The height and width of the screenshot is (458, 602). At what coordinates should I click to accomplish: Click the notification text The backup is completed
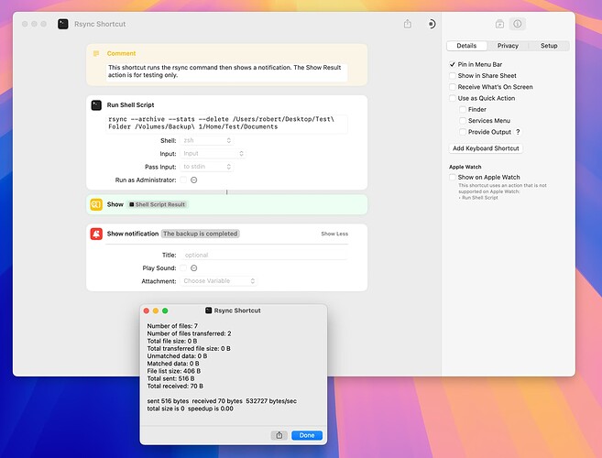[x=200, y=234]
